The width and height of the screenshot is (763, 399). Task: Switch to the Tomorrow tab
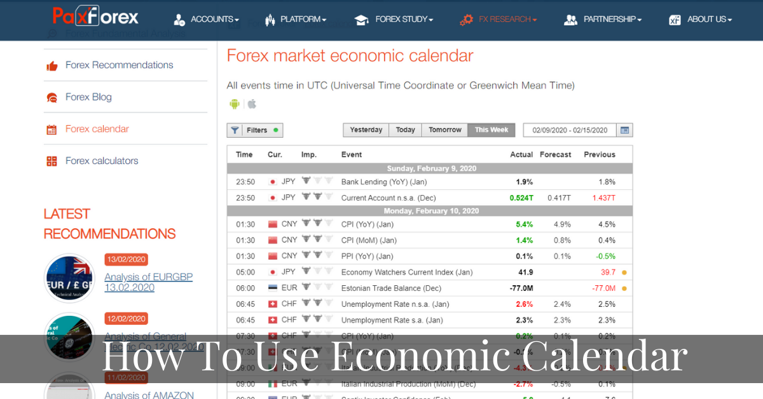coord(444,130)
